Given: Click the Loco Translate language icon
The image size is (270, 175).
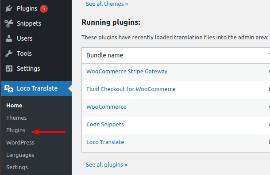Looking at the screenshot, I should click(8, 89).
